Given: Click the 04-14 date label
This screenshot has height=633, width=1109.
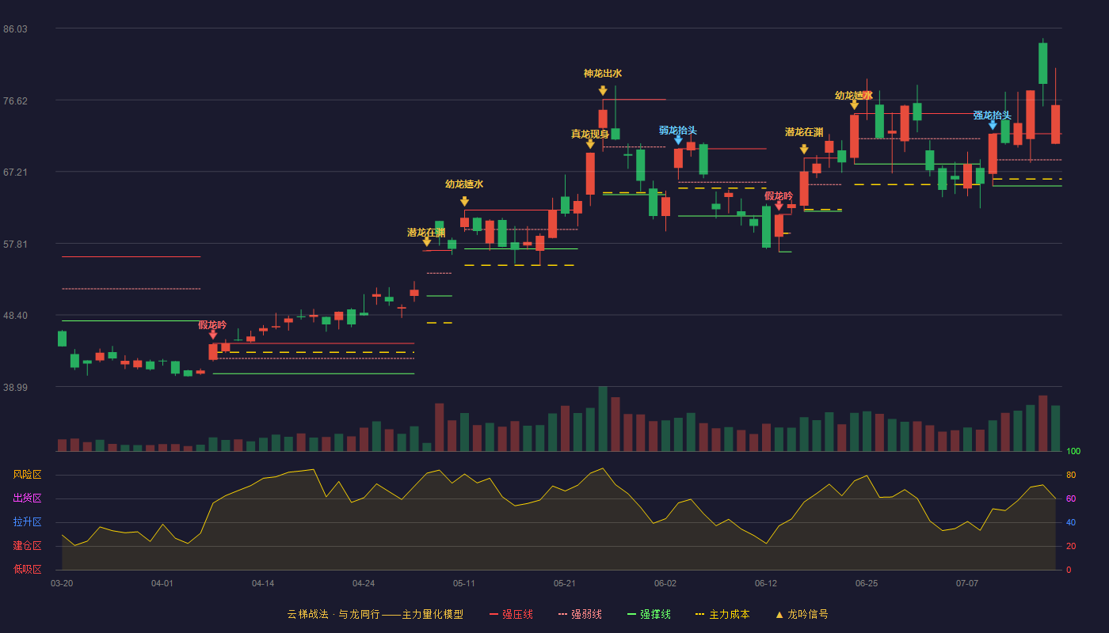Looking at the screenshot, I should (263, 583).
